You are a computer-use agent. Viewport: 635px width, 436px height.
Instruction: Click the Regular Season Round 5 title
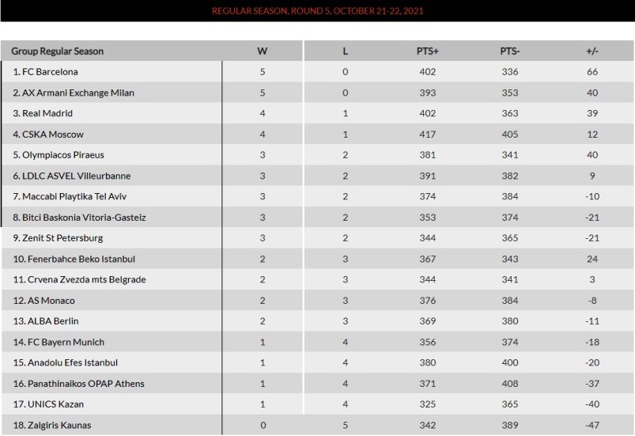click(318, 11)
